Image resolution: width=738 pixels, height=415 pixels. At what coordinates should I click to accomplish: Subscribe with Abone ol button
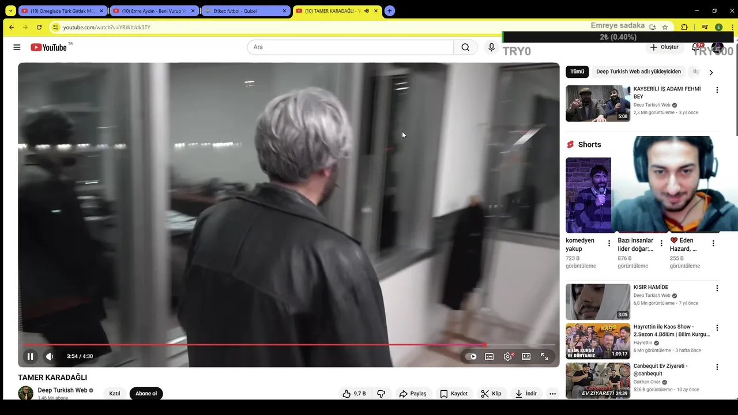point(146,394)
